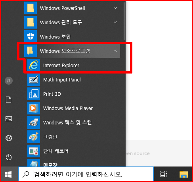Open the 그림판 paint icon
This screenshot has height=182, width=193.
(x=34, y=137)
